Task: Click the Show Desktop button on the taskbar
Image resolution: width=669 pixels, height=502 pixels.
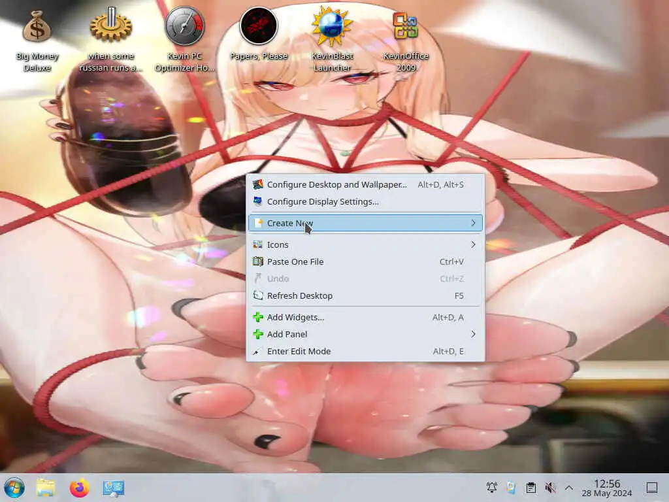Action: point(651,488)
